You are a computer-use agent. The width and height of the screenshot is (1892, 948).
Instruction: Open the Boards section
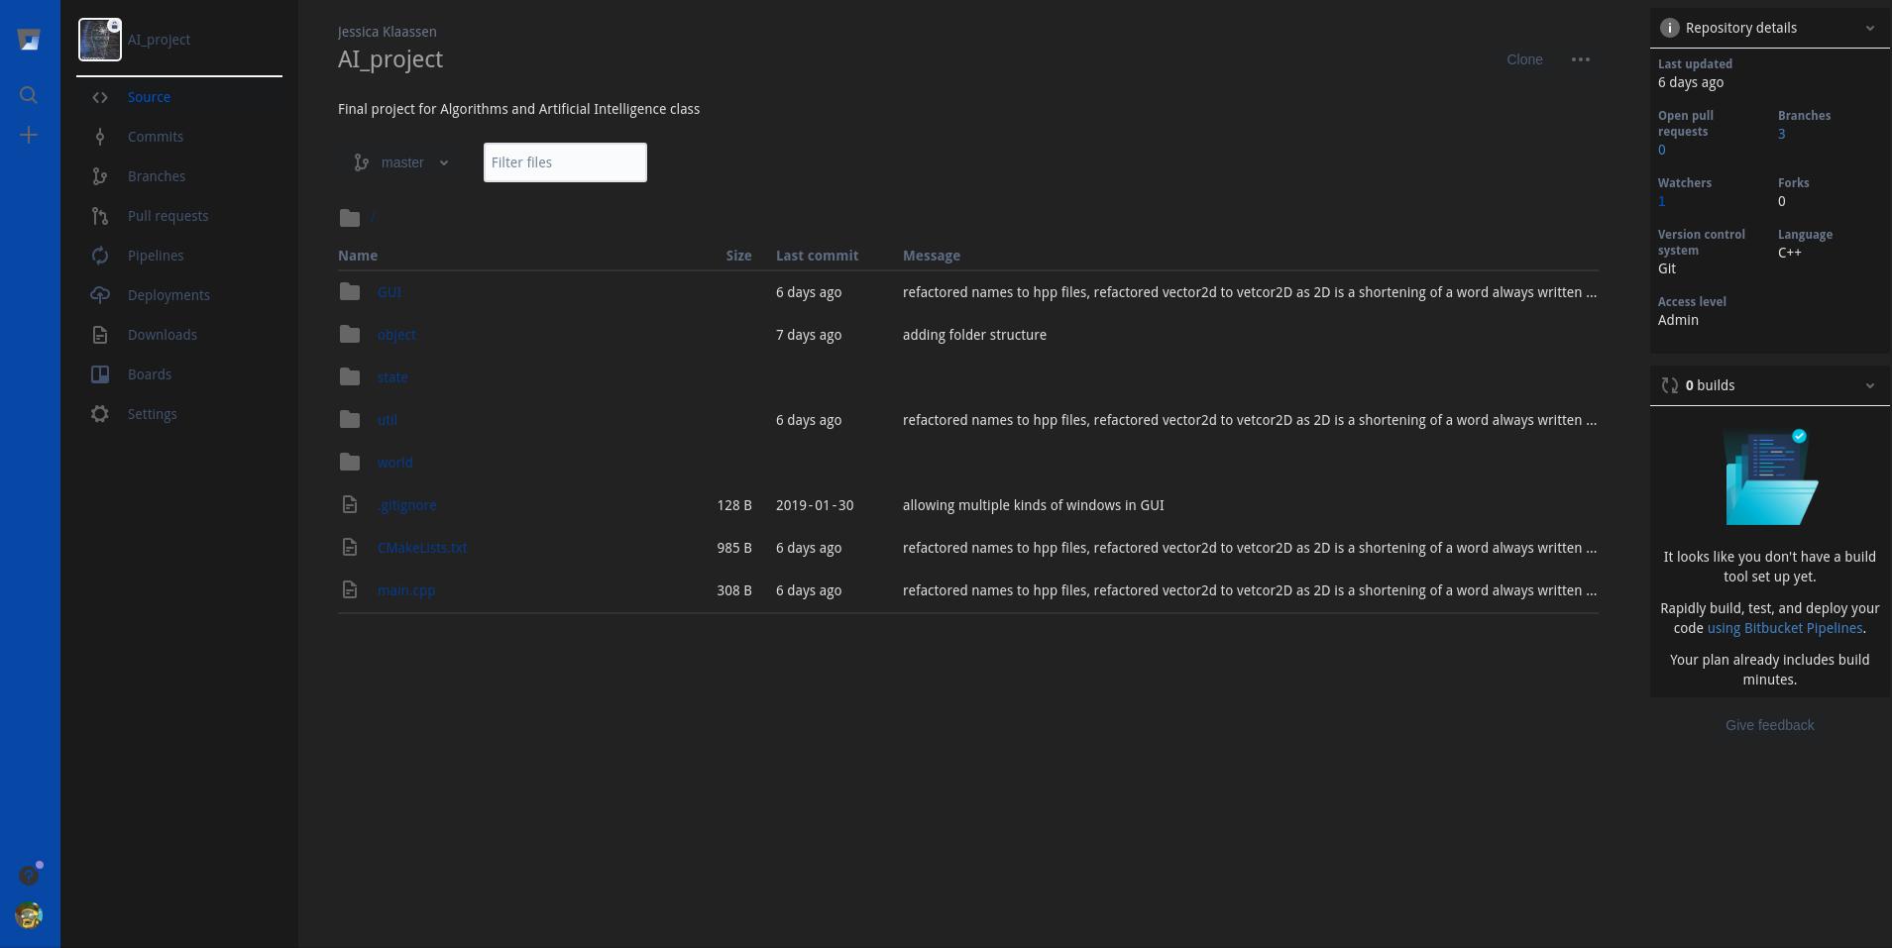(150, 373)
